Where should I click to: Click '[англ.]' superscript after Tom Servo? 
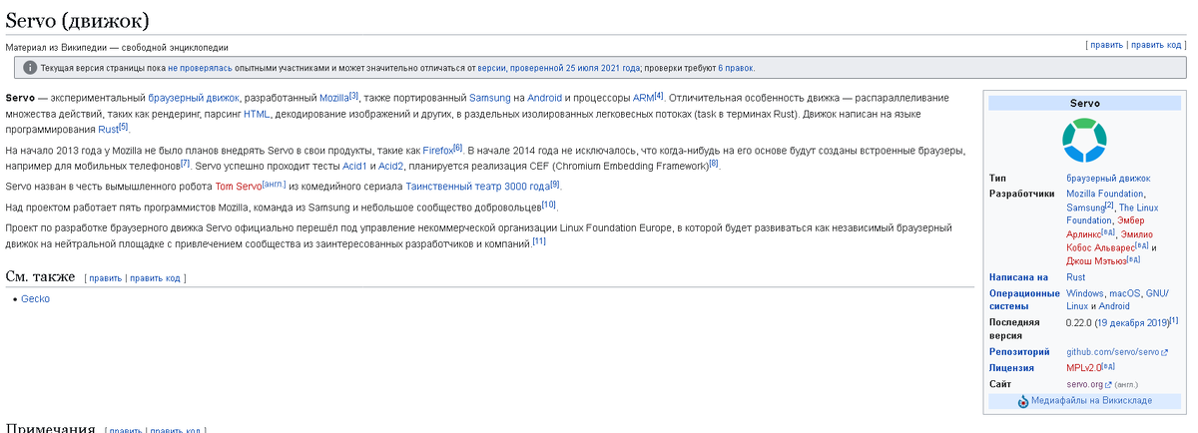(274, 185)
